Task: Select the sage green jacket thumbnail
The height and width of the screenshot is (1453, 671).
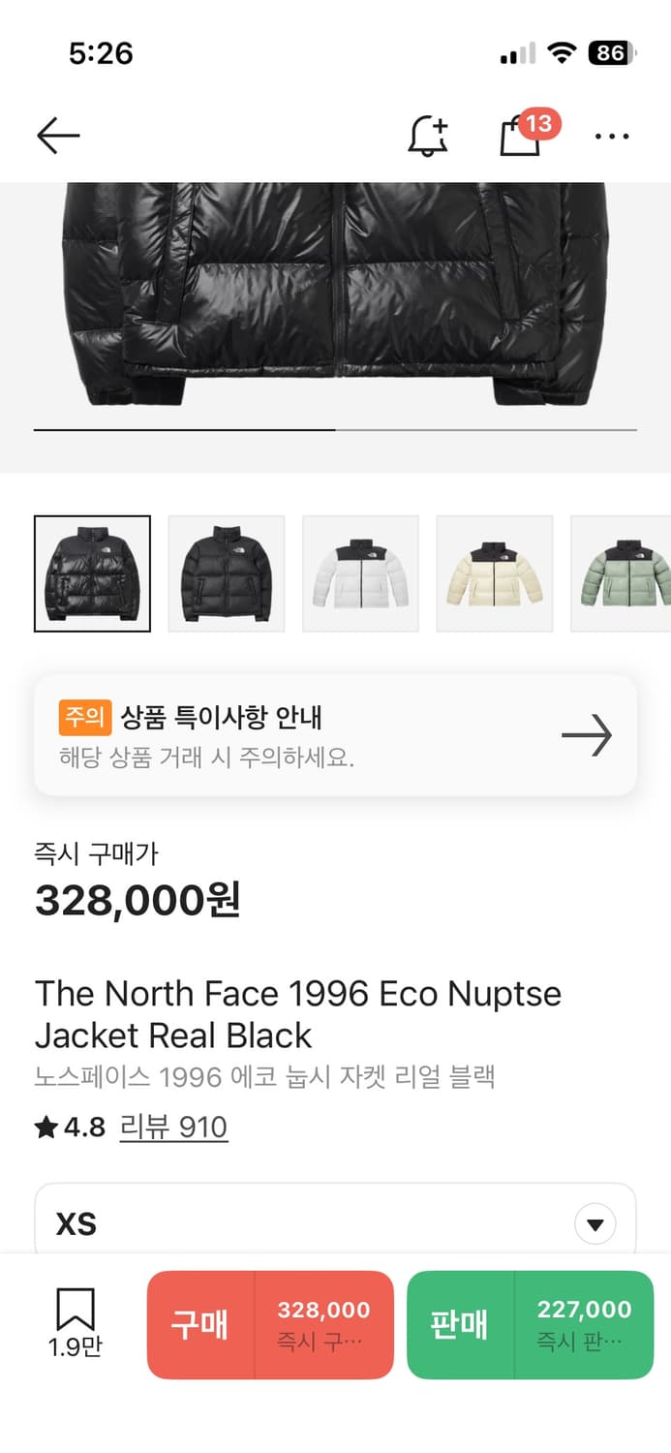Action: (622, 573)
